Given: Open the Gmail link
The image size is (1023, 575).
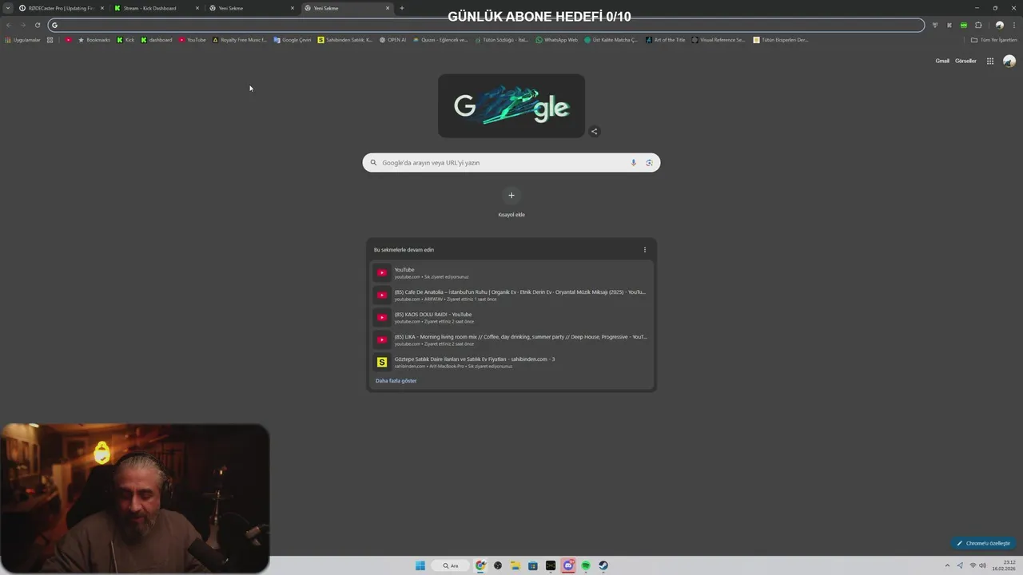Looking at the screenshot, I should click(942, 61).
